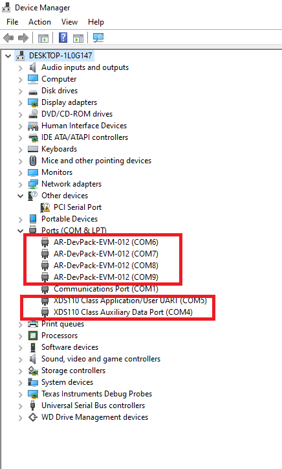Click the Back arrow toolbar icon
Image resolution: width=282 pixels, height=469 pixels.
(8, 38)
